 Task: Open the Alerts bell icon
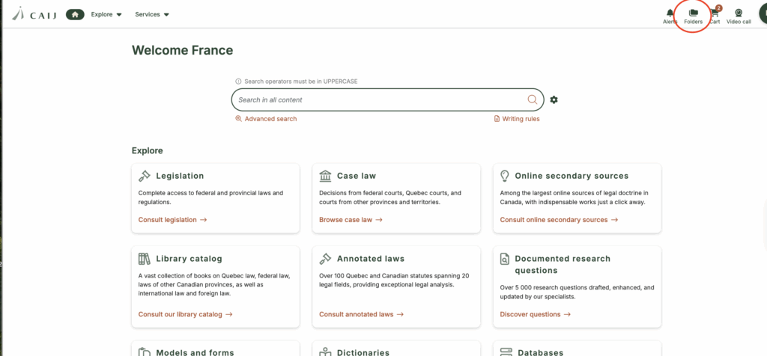[670, 13]
